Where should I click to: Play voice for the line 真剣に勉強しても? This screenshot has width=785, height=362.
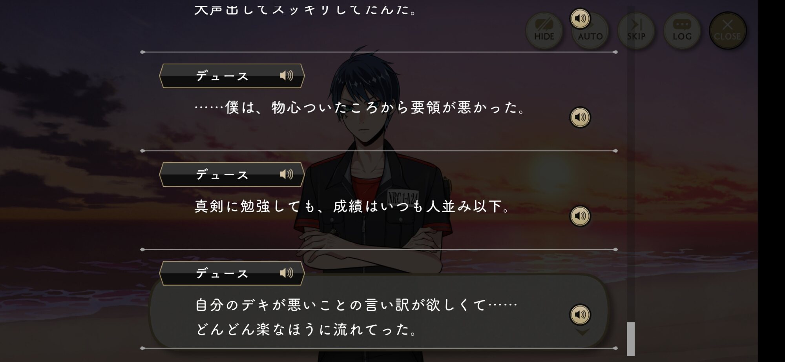coord(580,216)
